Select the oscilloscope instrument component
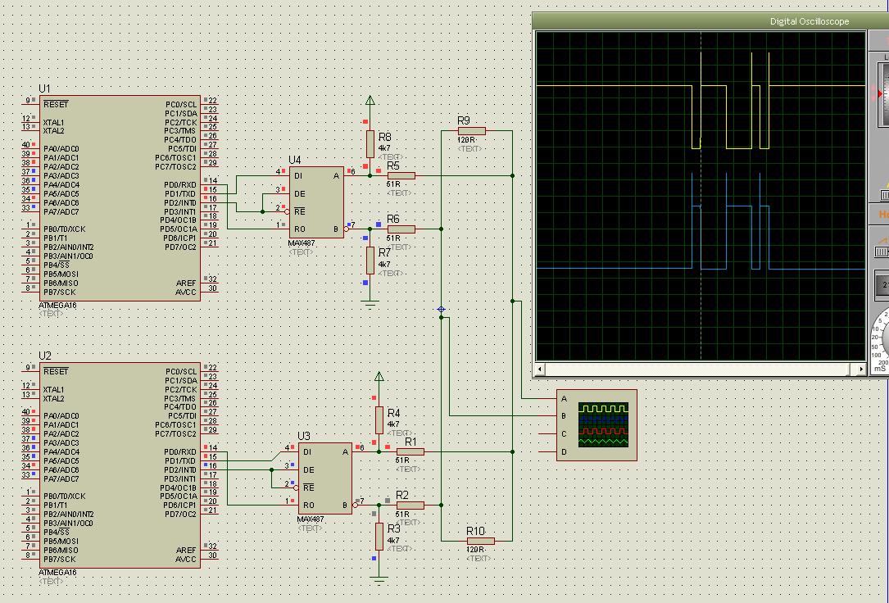Image resolution: width=889 pixels, height=603 pixels. [x=596, y=425]
